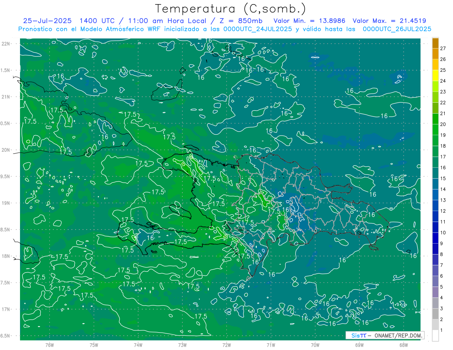
Task: Click the colorbar label '8'
Action: (x=442, y=254)
